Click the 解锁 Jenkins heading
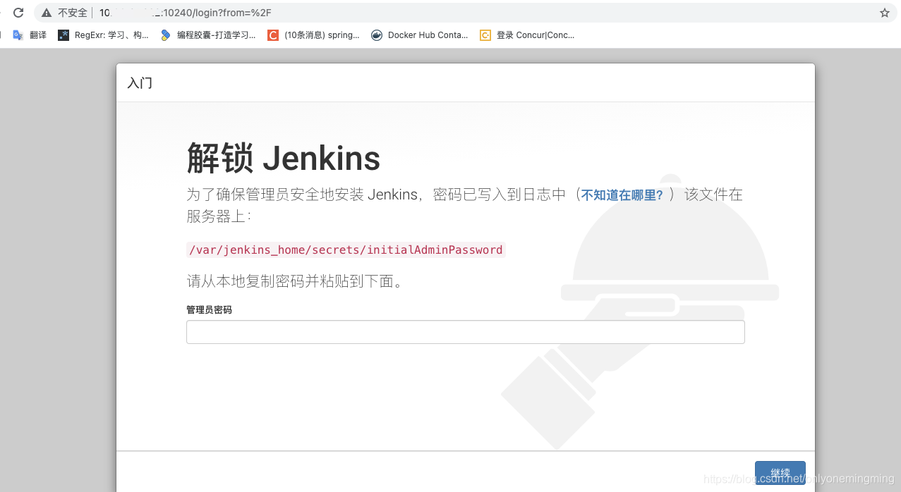 click(x=284, y=158)
